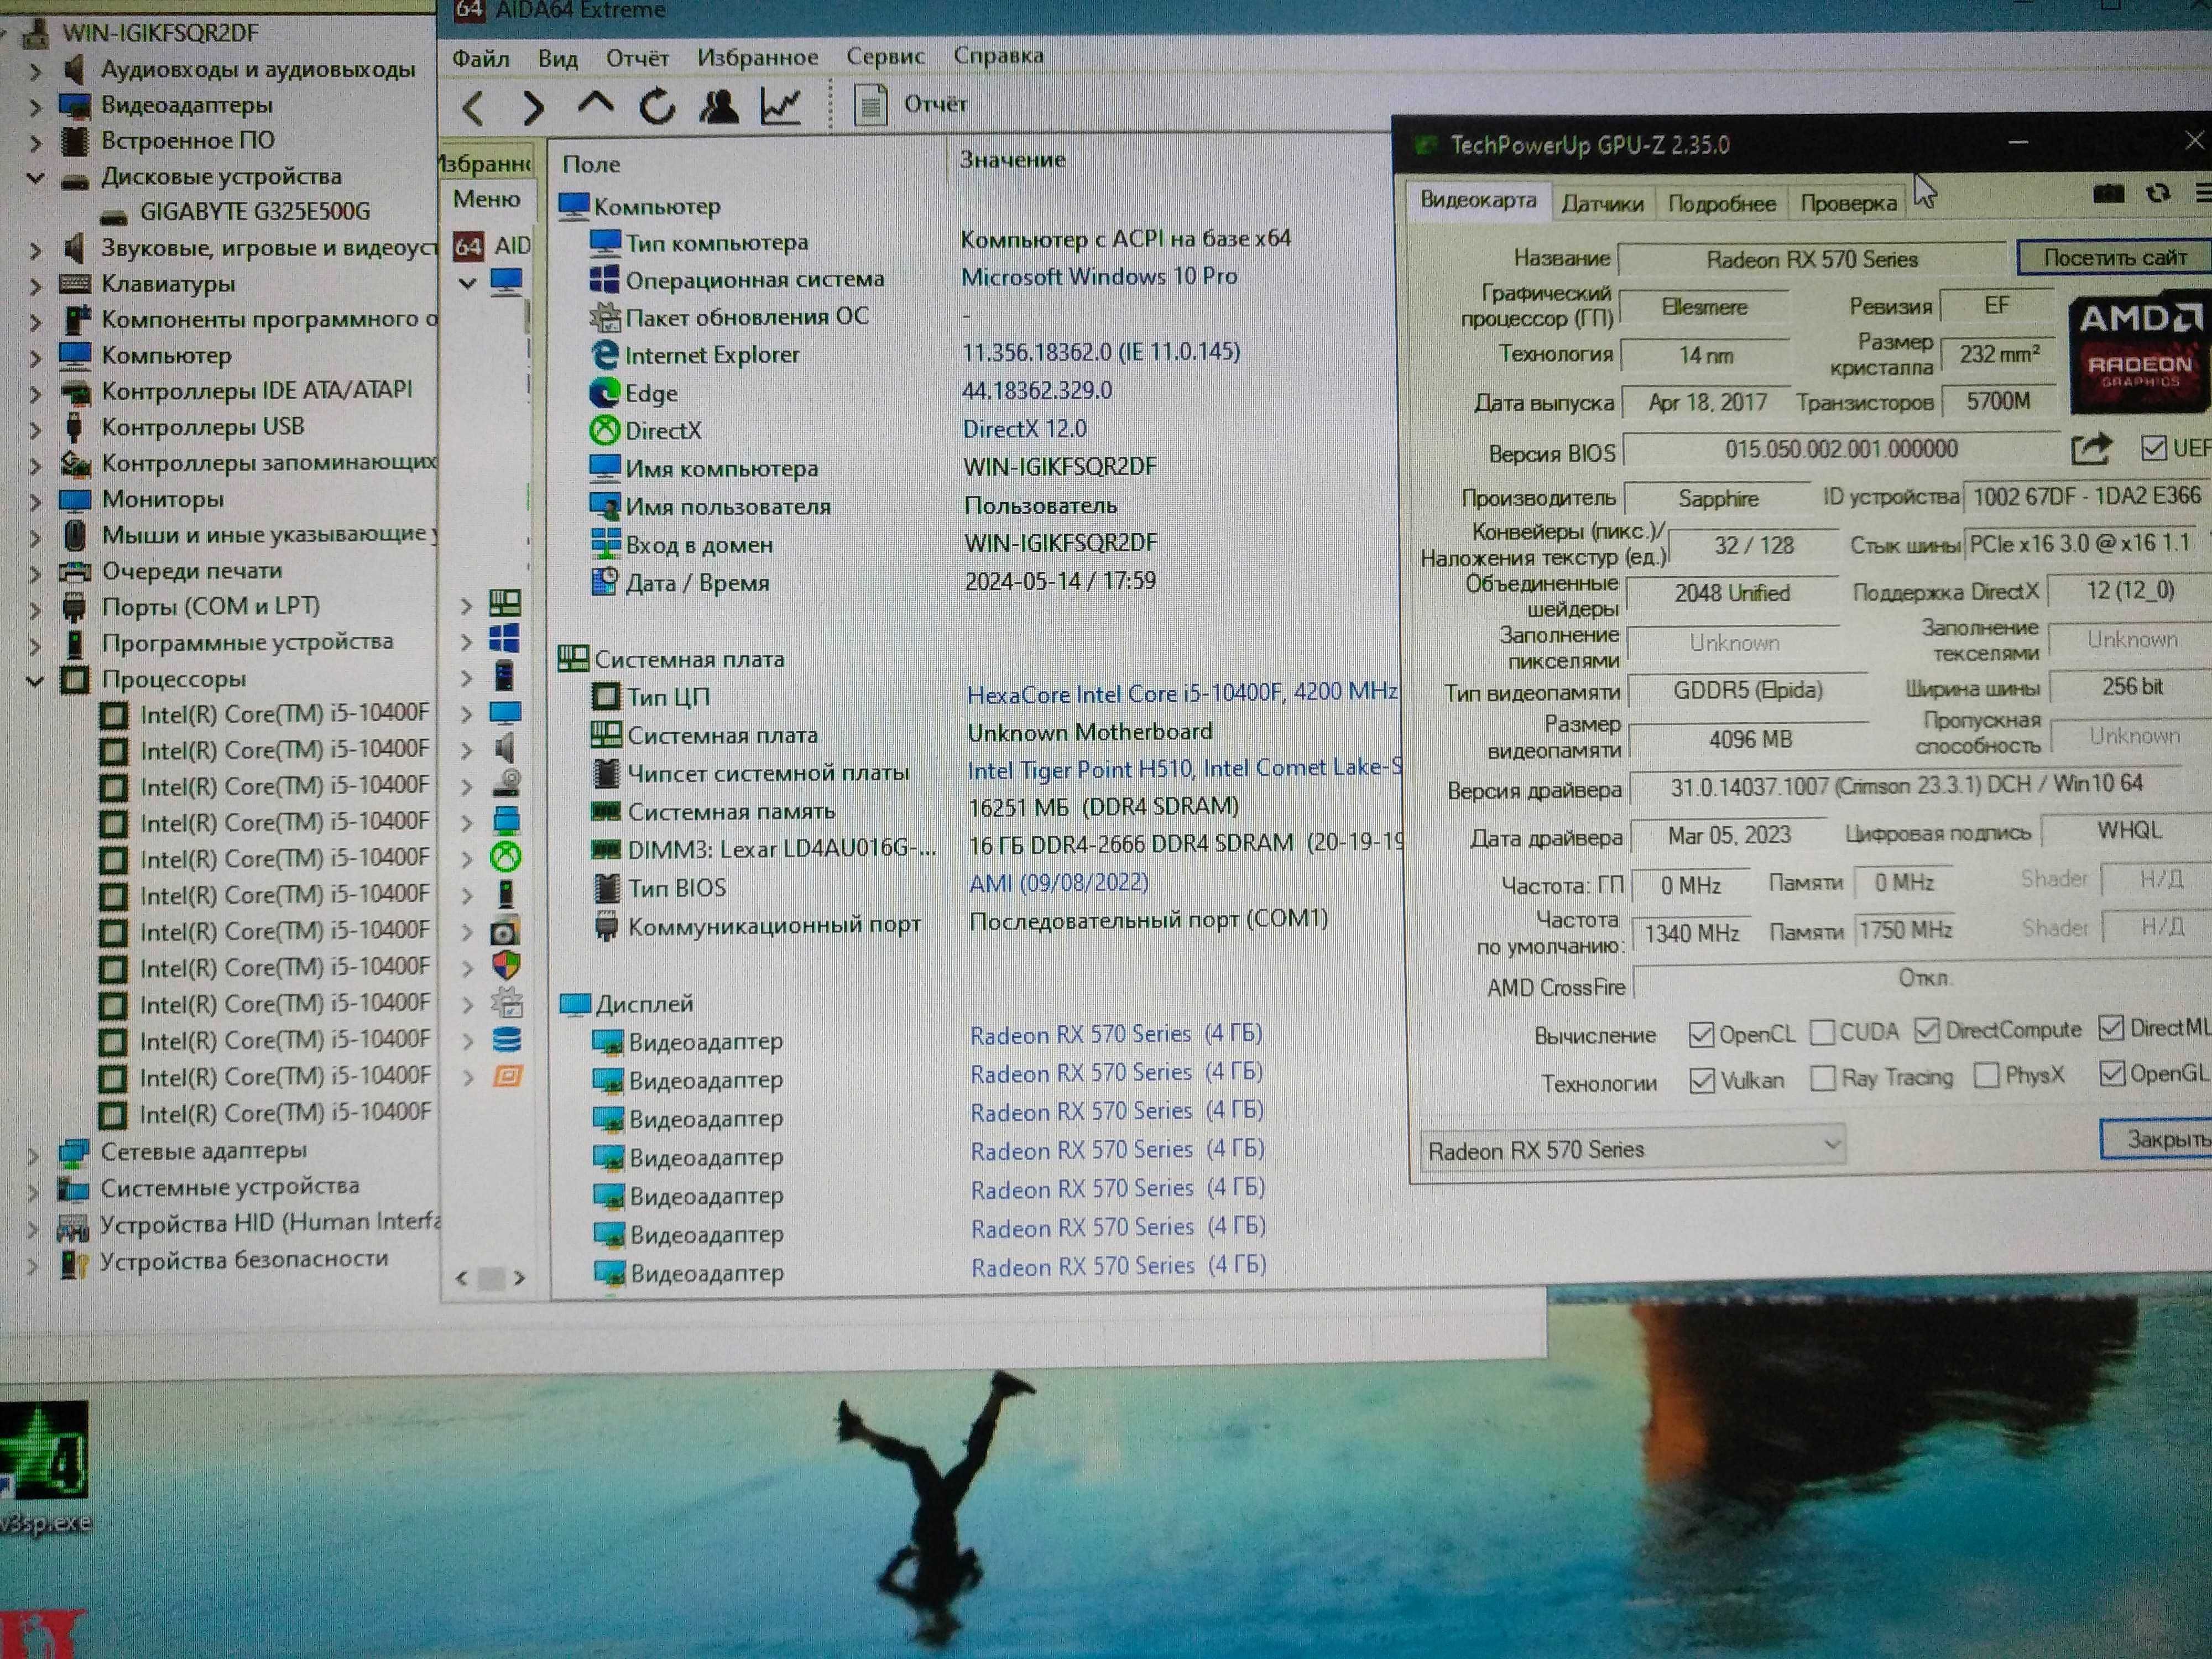
Task: Open the Сервис menu in AIDA64
Action: click(885, 56)
